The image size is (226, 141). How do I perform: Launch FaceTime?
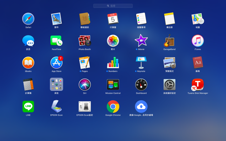[56, 41]
